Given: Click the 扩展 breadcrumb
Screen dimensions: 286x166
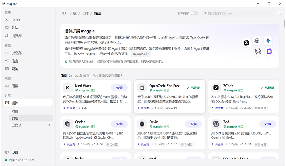Looking at the screenshot, I should point(73,13).
